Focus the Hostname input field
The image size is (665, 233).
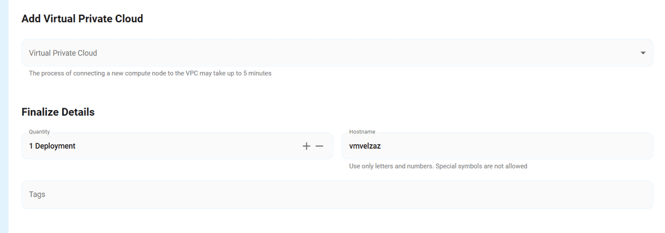click(497, 146)
